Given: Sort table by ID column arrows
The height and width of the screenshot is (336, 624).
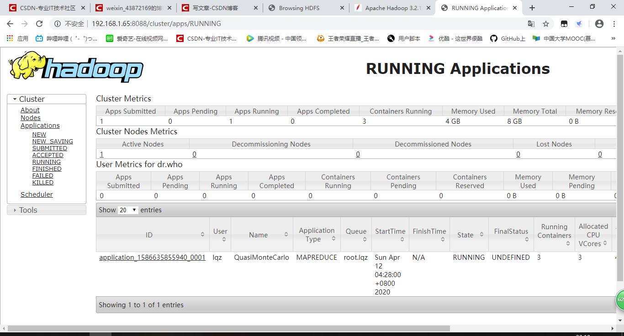Looking at the screenshot, I should (x=203, y=235).
